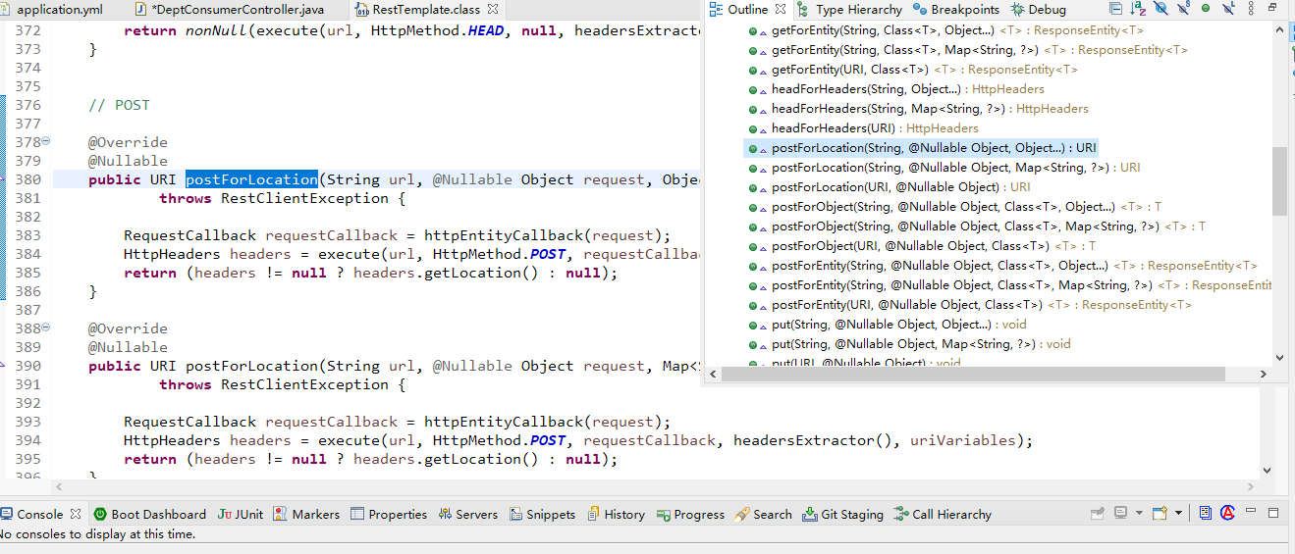Open the Boot Dashboard view
Viewport: 1295px width, 554px height.
point(149,514)
